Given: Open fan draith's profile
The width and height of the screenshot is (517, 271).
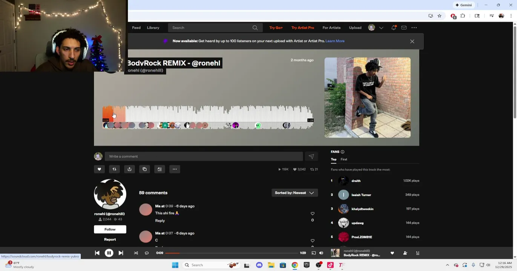Looking at the screenshot, I should 356,181.
